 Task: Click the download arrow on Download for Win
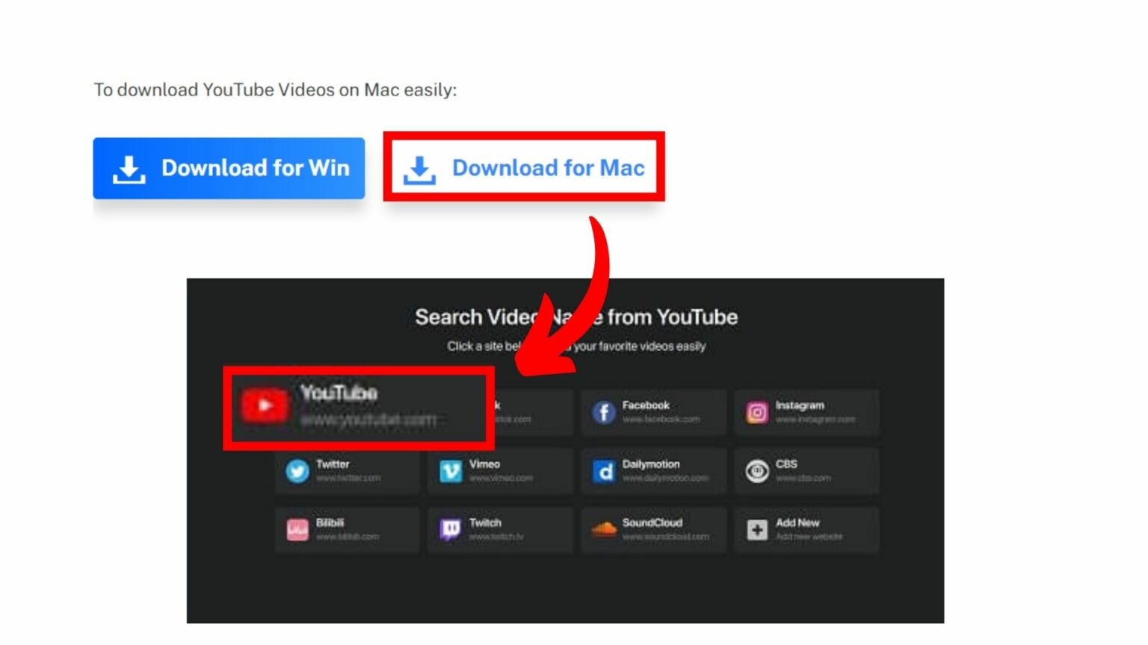(129, 168)
